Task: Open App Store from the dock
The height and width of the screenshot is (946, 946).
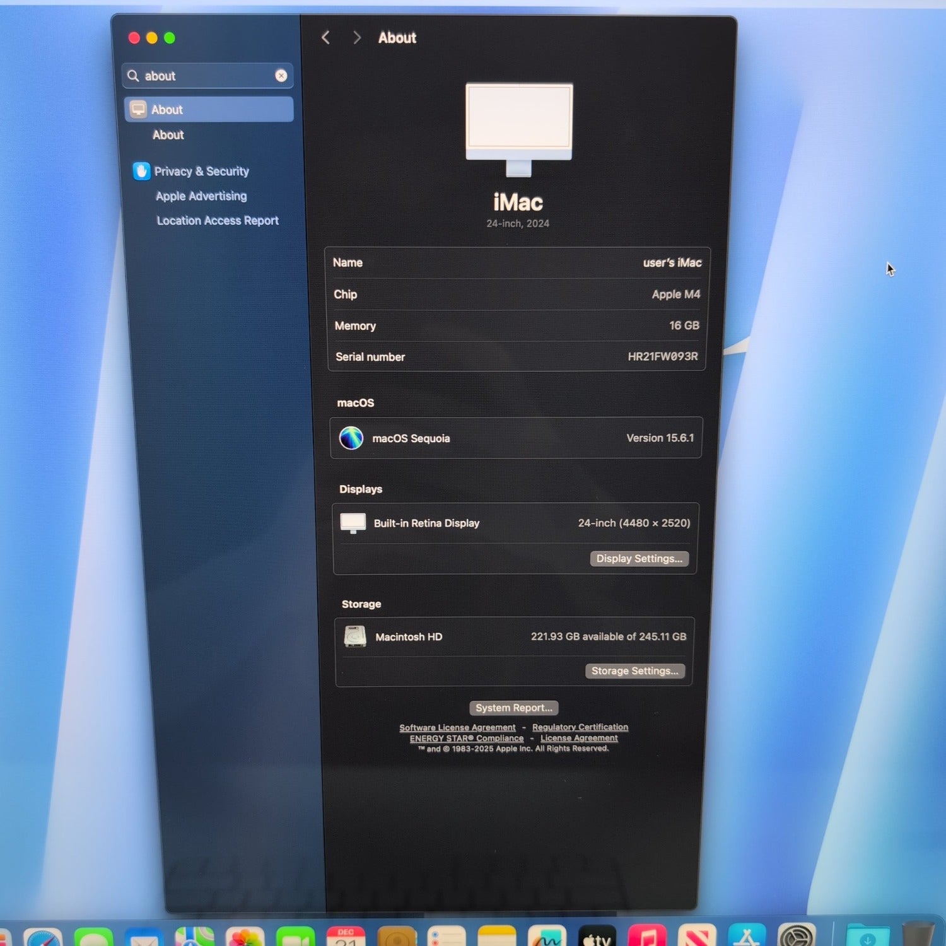Action: 747,937
